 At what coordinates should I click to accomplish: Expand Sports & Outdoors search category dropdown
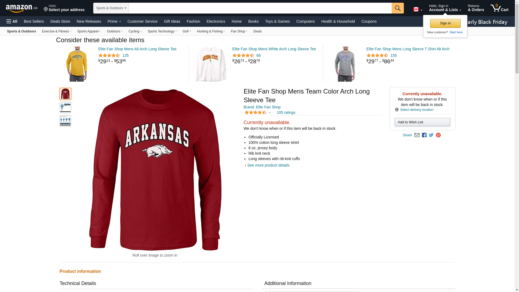coord(111,8)
